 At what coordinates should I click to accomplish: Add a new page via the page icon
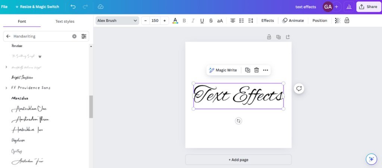coord(288,37)
